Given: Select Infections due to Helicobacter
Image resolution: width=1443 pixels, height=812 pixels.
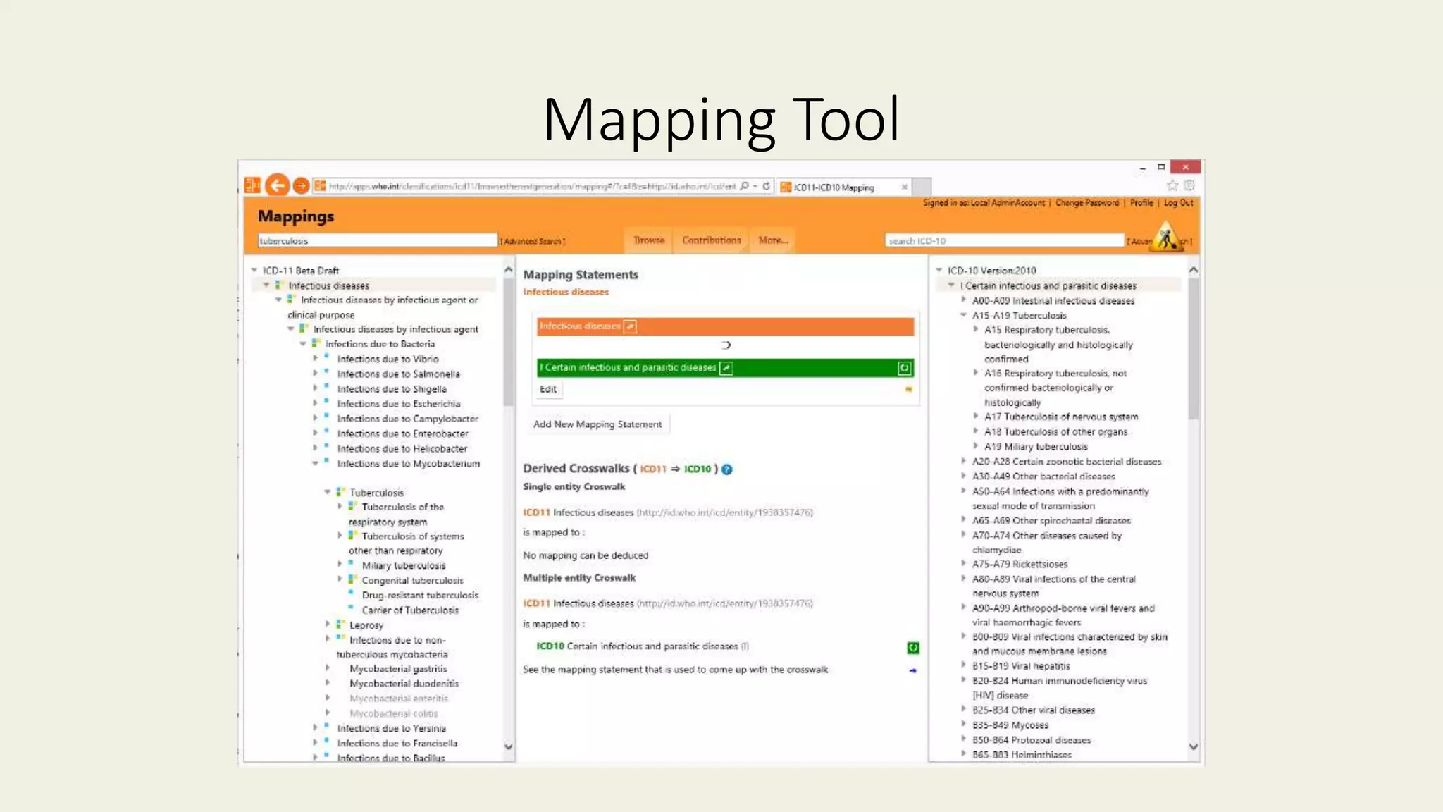Looking at the screenshot, I should (402, 449).
